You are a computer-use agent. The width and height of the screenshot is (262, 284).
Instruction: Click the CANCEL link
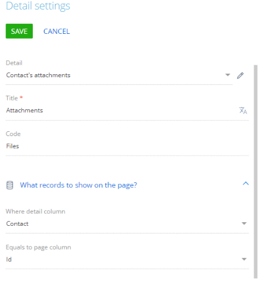pyautogui.click(x=57, y=31)
